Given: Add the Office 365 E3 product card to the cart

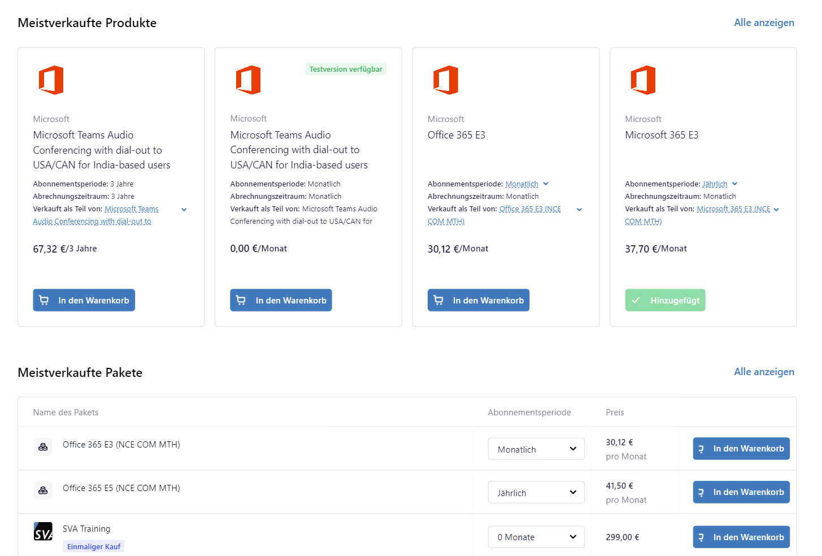Looking at the screenshot, I should click(478, 300).
